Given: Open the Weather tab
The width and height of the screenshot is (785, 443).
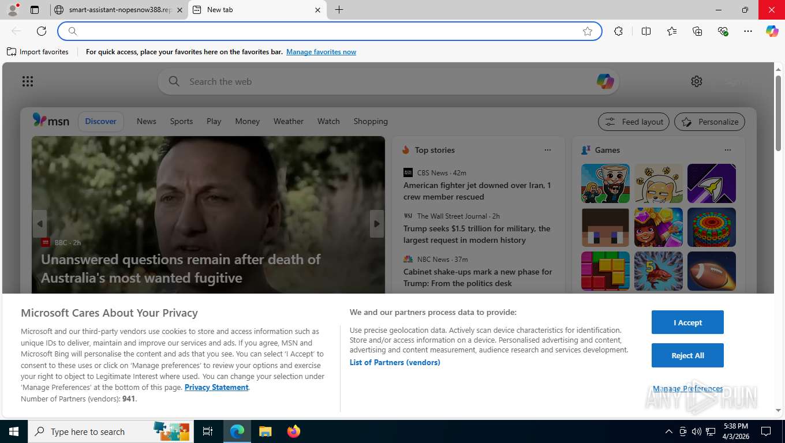Looking at the screenshot, I should point(289,121).
